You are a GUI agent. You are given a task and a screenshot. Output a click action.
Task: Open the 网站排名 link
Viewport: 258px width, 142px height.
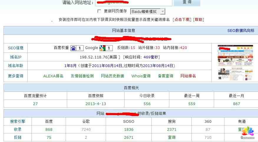pyautogui.click(x=188, y=76)
